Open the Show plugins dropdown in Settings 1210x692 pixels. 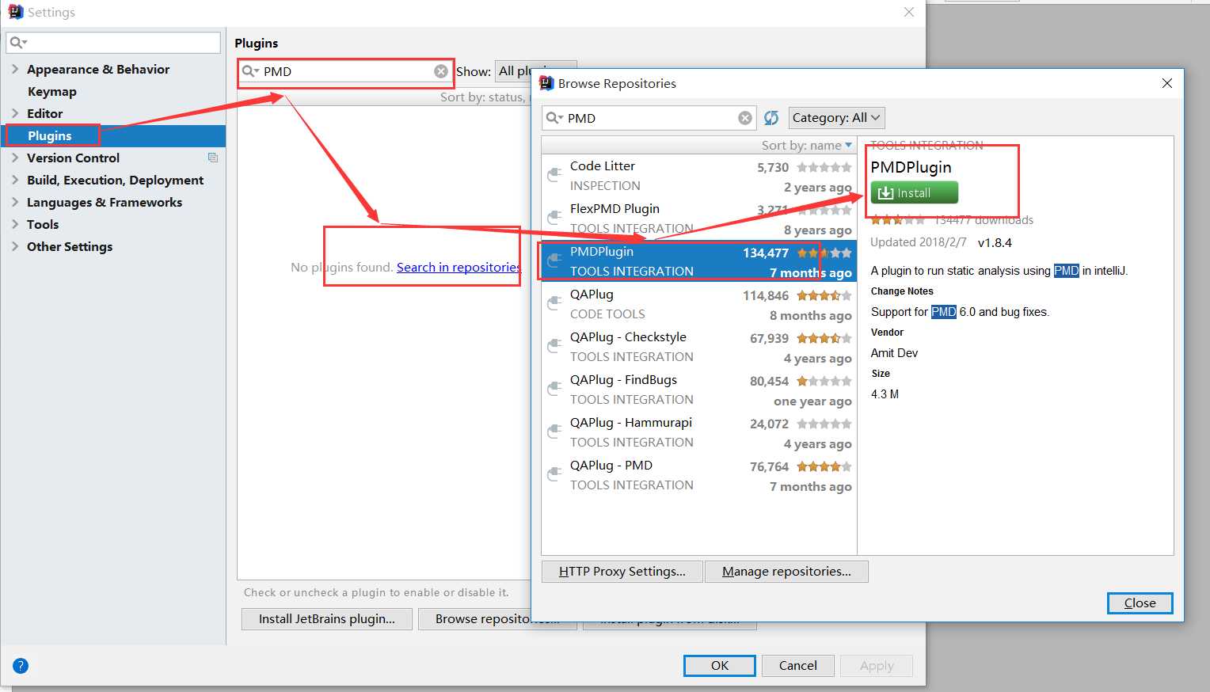coord(536,71)
